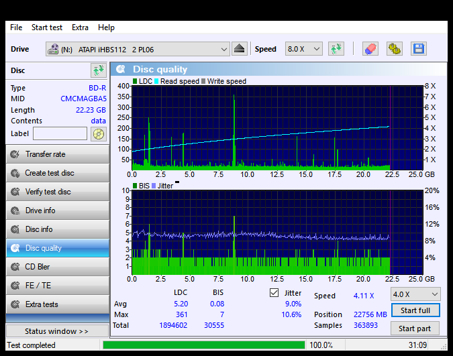
Task: Click the eject drive icon
Action: tap(239, 49)
